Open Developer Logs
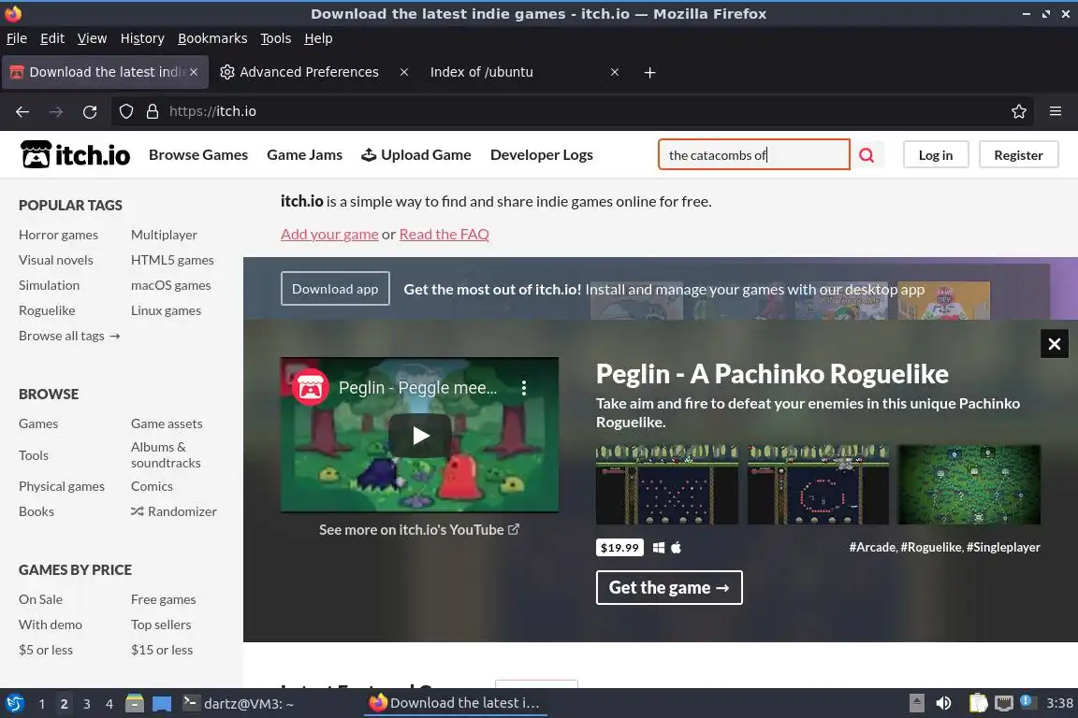 542,155
